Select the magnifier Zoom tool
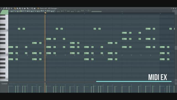 pyautogui.click(x=32, y=8)
